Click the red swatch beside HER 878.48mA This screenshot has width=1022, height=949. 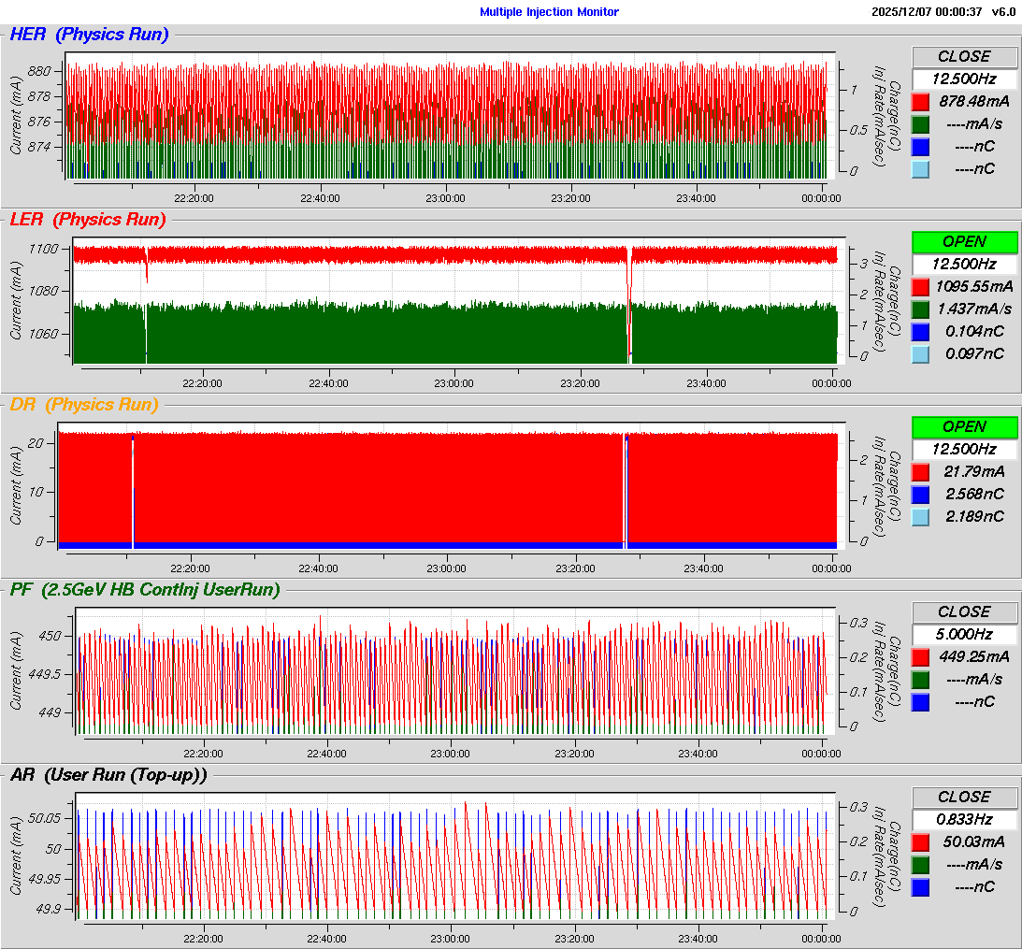point(920,101)
